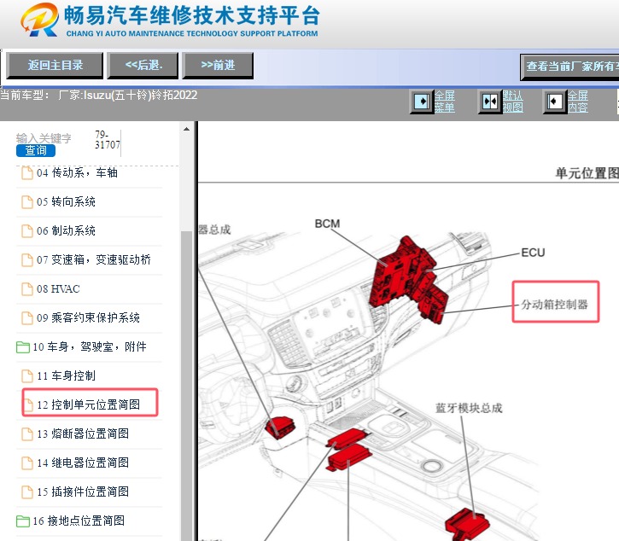Click the page icon beside 07 变速箱,变速驱动桥
Viewport: 619px width, 541px height.
pos(27,259)
